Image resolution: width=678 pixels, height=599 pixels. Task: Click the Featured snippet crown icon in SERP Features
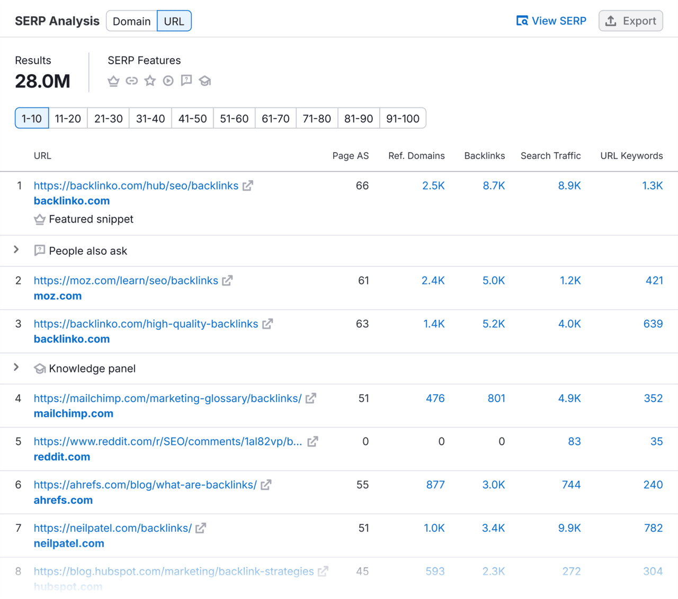click(113, 81)
